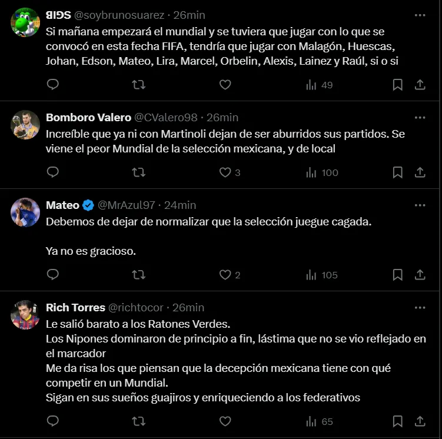This screenshot has height=439, width=442.
Task: Like Bomboro Valero's tweet
Action: 225,172
